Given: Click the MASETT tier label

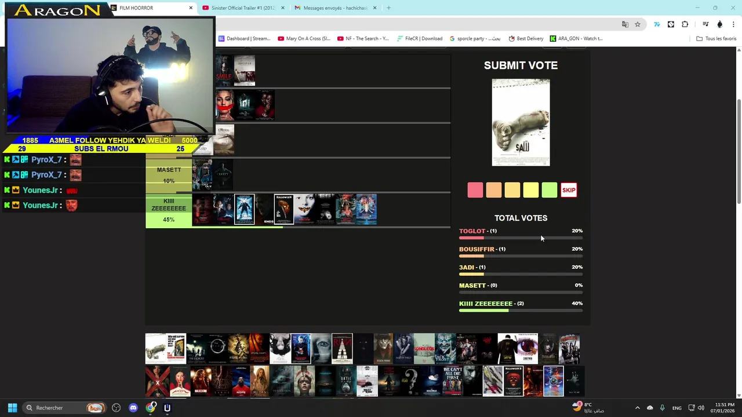Looking at the screenshot, I should (x=169, y=174).
